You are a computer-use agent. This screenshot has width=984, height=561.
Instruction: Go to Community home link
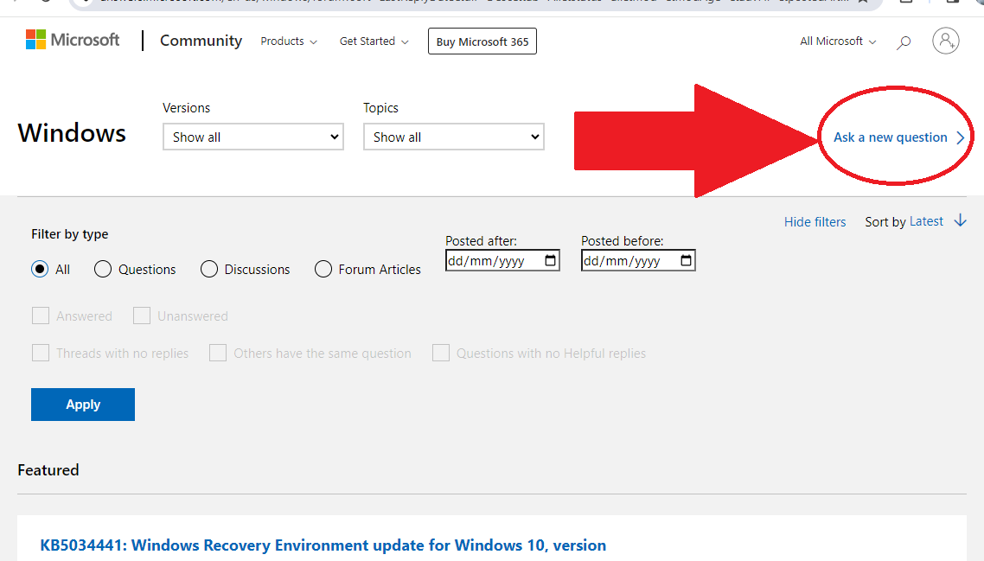click(x=201, y=41)
